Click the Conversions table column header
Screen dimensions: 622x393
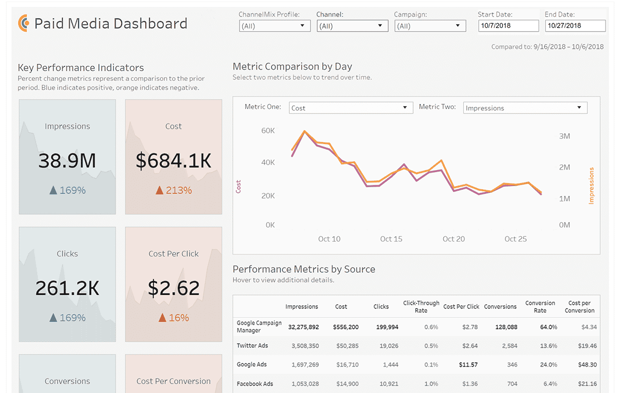(x=500, y=306)
